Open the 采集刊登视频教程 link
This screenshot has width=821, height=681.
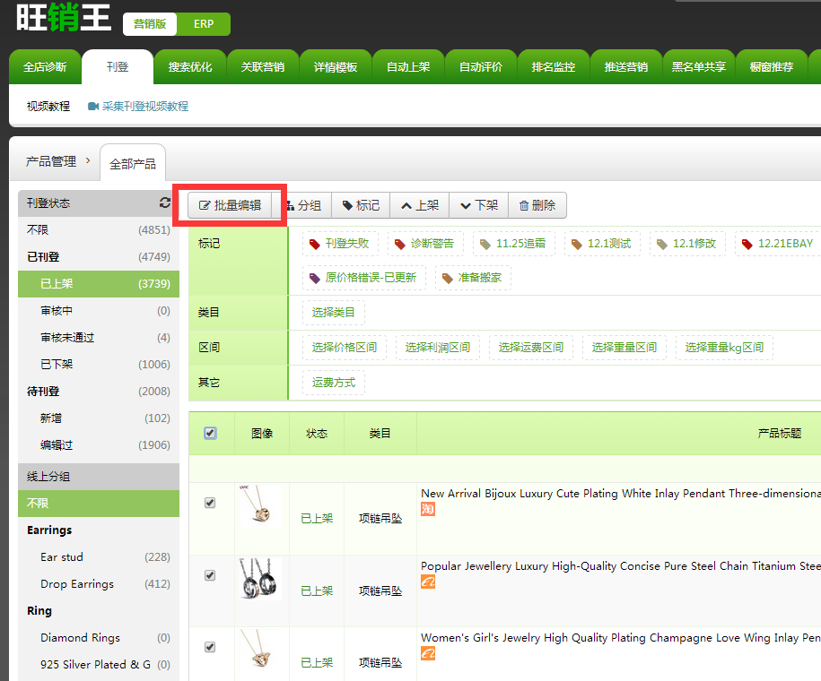click(145, 107)
